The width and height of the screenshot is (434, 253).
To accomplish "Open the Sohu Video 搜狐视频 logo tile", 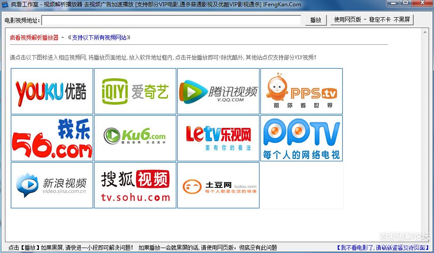I will coord(135,185).
